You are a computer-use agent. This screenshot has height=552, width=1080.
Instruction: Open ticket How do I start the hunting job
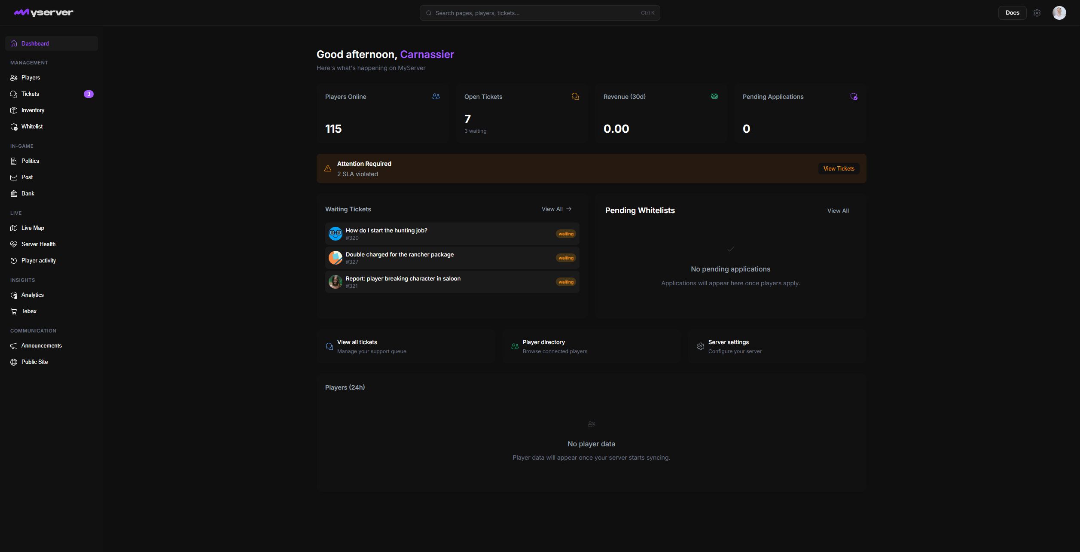(x=452, y=234)
